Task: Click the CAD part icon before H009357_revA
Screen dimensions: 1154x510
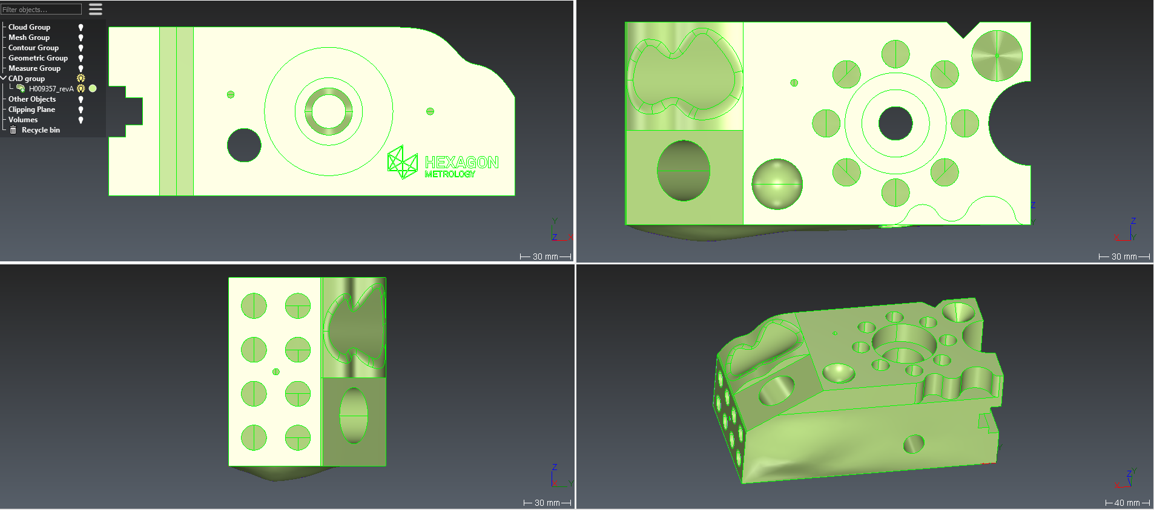Action: click(x=21, y=88)
